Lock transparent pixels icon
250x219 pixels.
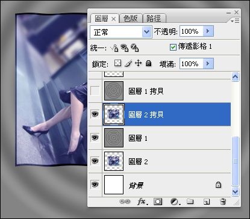(x=117, y=63)
